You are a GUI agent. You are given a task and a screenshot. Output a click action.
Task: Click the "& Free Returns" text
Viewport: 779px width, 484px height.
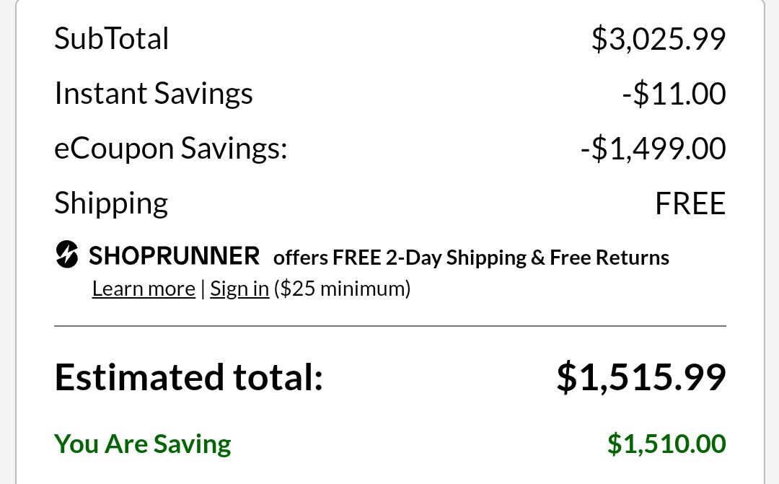[600, 258]
